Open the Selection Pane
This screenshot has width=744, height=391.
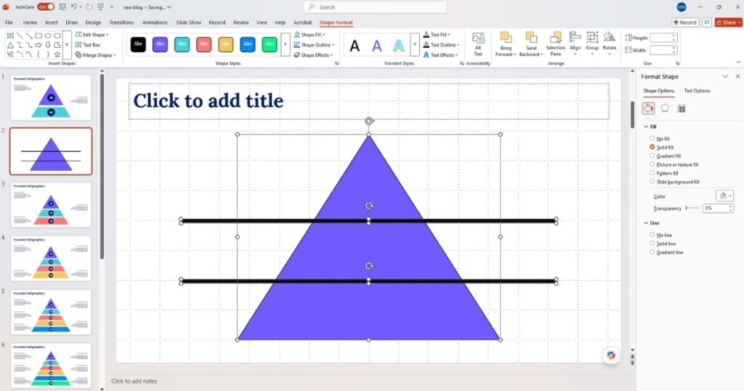coord(555,44)
